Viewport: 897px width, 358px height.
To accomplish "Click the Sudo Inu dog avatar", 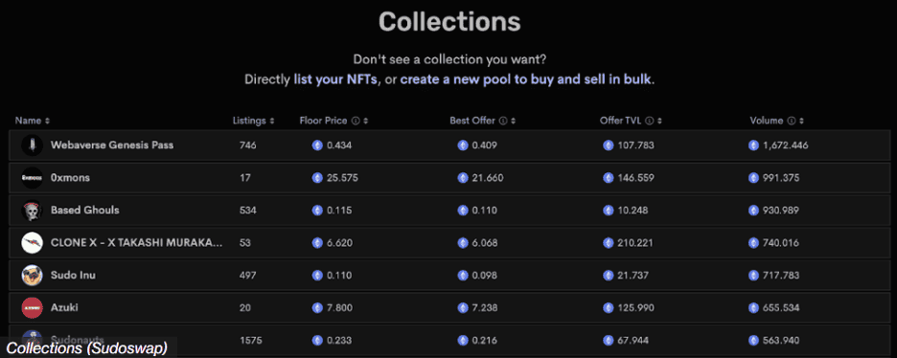I will pos(32,276).
